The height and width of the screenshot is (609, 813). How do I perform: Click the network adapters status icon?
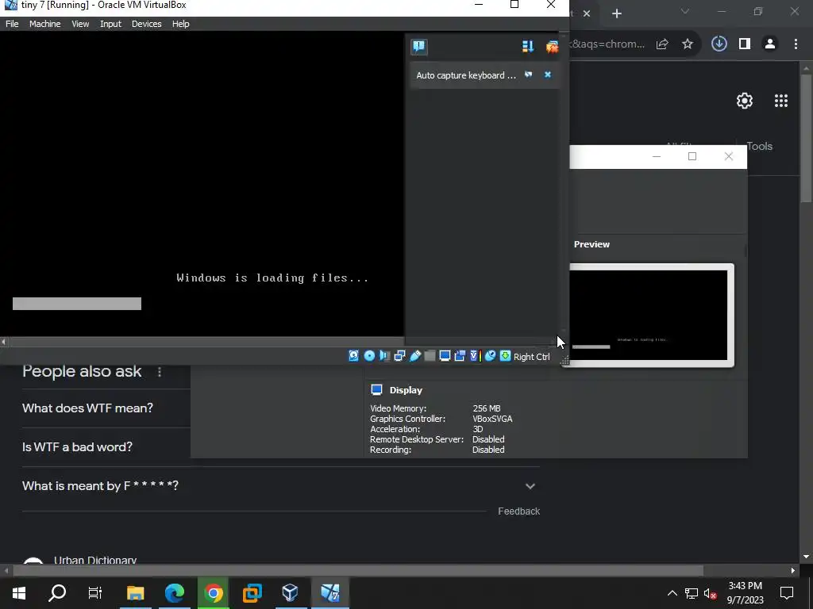coord(400,356)
